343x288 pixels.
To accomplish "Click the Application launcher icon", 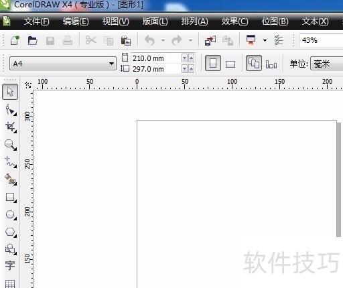I will [x=251, y=40].
